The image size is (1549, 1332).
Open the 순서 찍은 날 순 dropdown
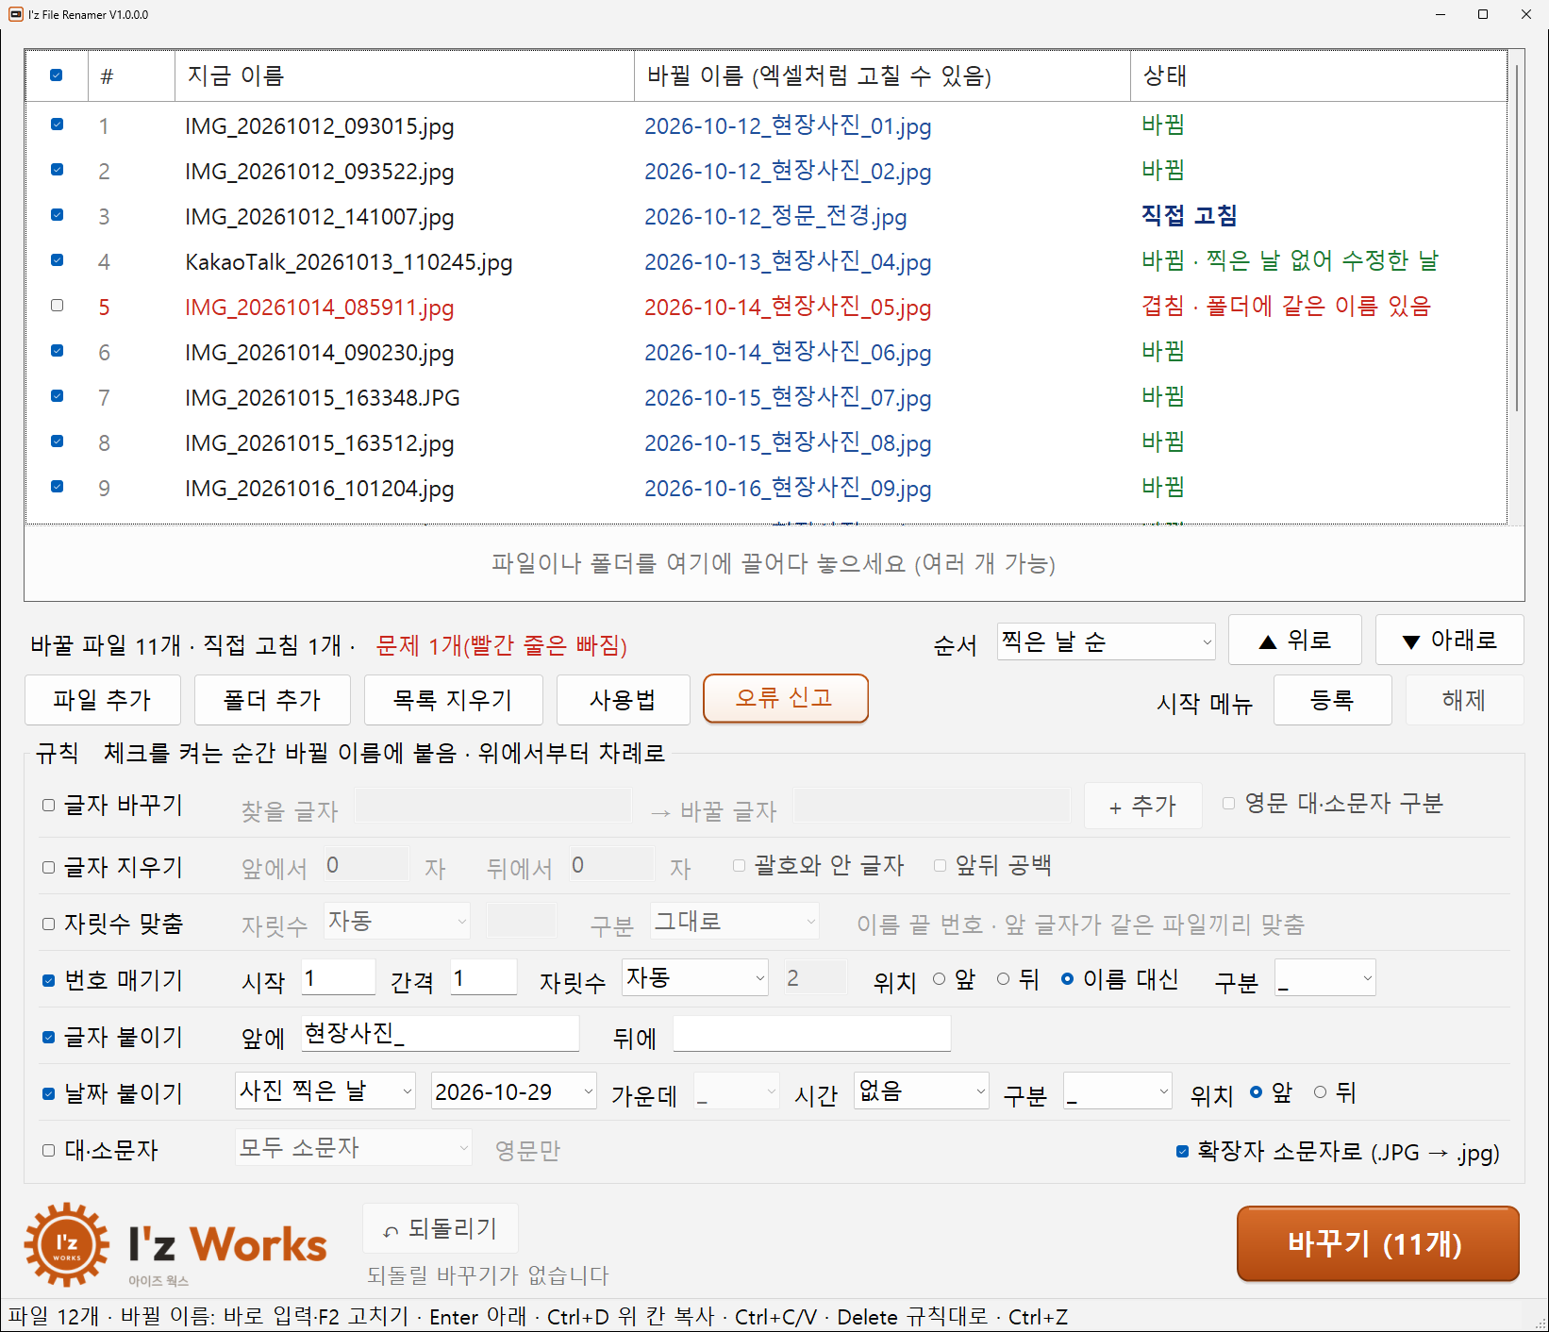pos(1107,641)
